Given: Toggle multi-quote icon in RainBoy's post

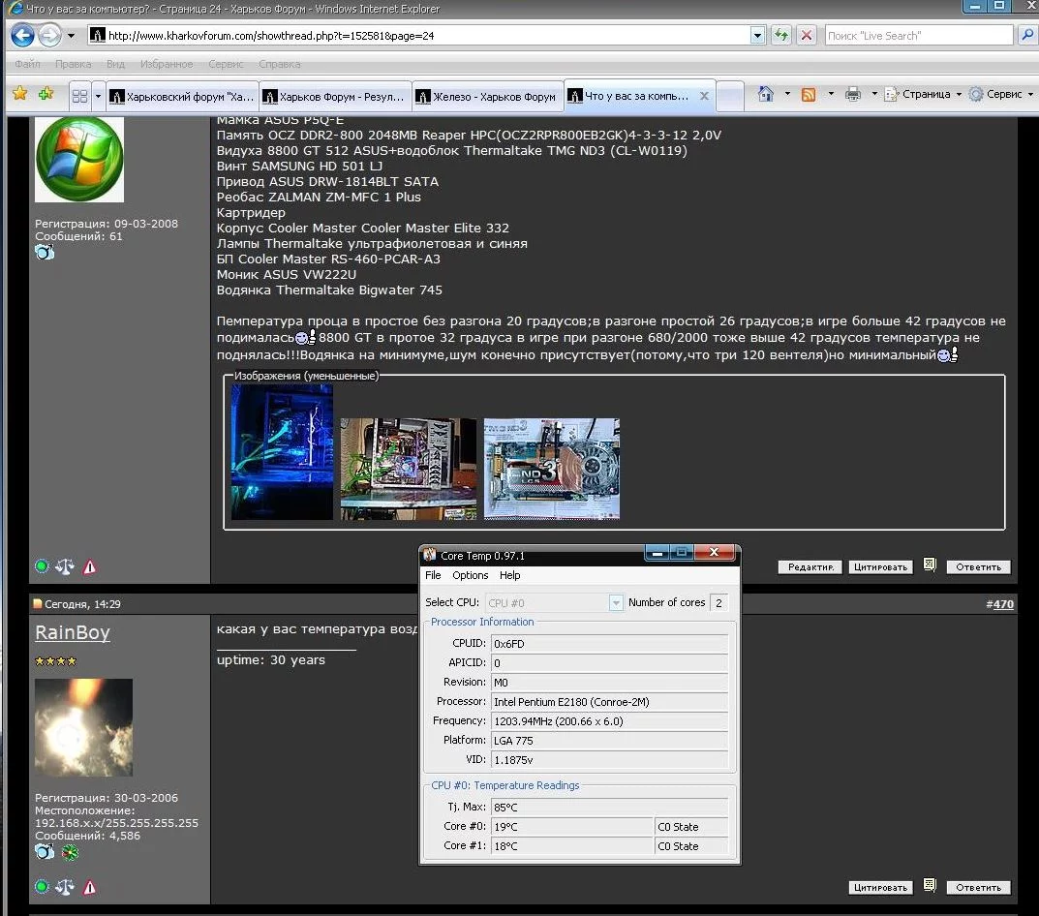Looking at the screenshot, I should point(930,886).
